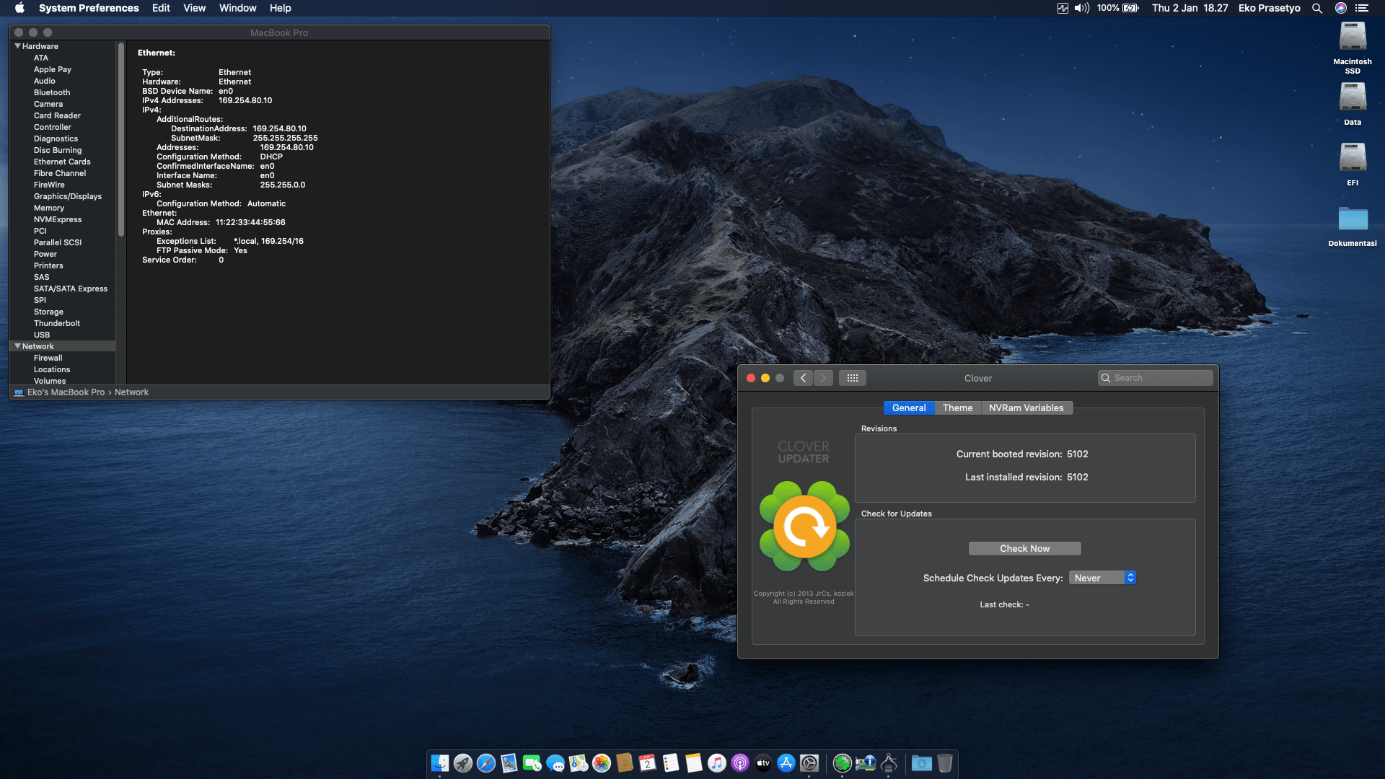Click battery status icon in menu bar
The image size is (1385, 779).
(1131, 8)
